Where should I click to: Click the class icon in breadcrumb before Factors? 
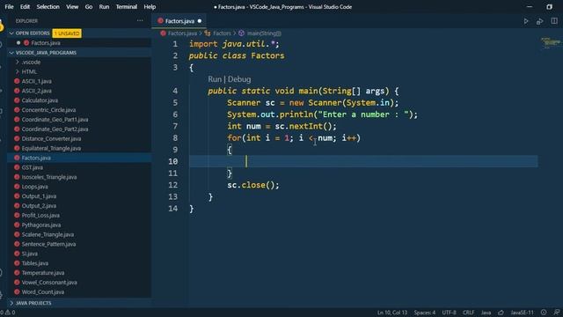click(x=208, y=33)
